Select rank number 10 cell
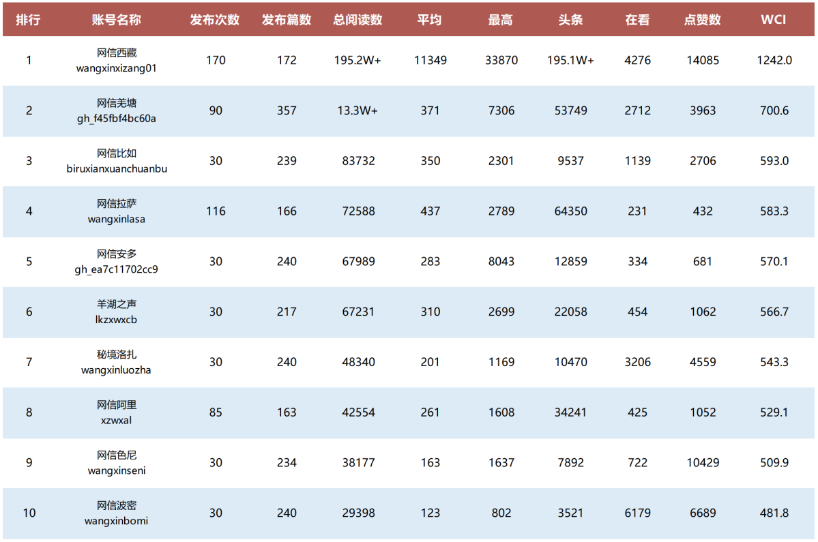This screenshot has width=818, height=542. (x=29, y=513)
